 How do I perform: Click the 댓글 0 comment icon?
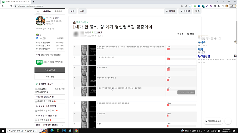[178, 34]
